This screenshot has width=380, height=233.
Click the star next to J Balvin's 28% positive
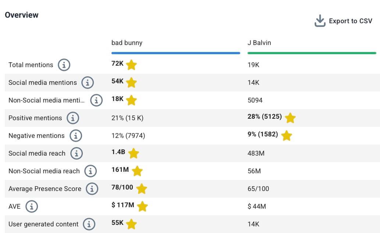click(x=290, y=118)
